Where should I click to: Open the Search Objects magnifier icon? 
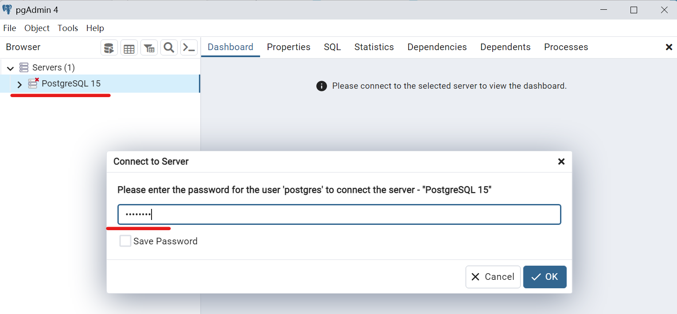[x=169, y=48]
